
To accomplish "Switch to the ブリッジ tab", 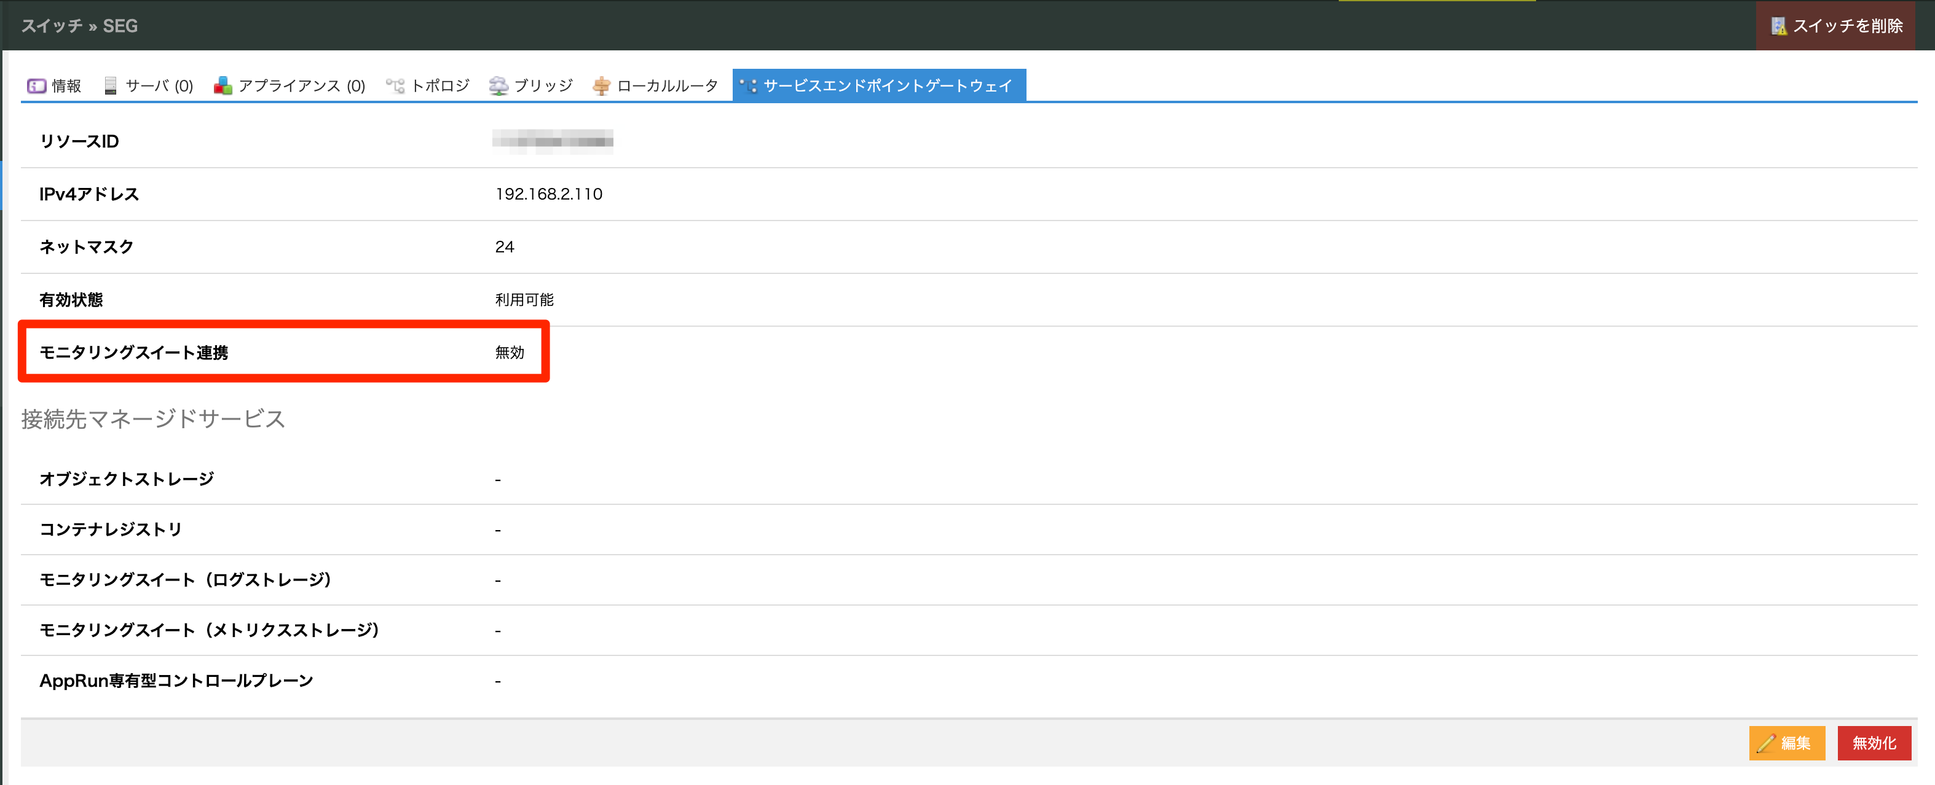I will pos(543,85).
